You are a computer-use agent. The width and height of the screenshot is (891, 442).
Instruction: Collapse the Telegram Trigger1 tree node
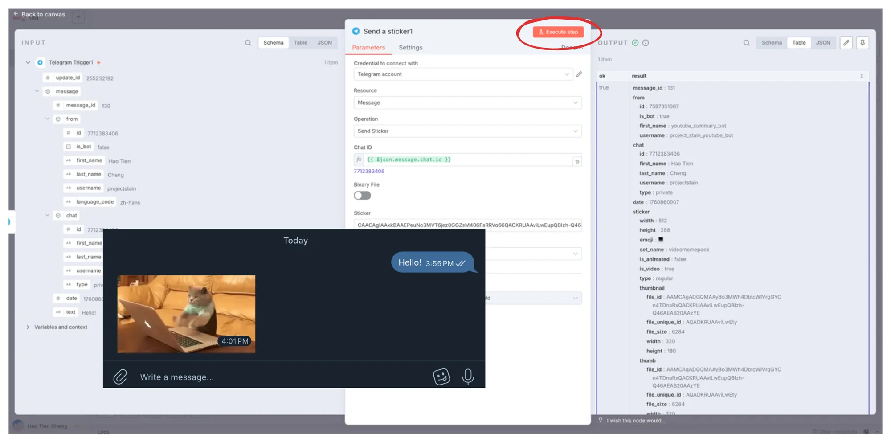[x=28, y=63]
